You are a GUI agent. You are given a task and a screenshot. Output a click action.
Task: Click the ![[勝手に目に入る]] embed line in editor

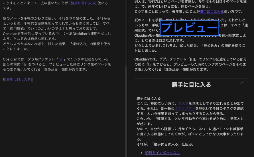(18, 80)
